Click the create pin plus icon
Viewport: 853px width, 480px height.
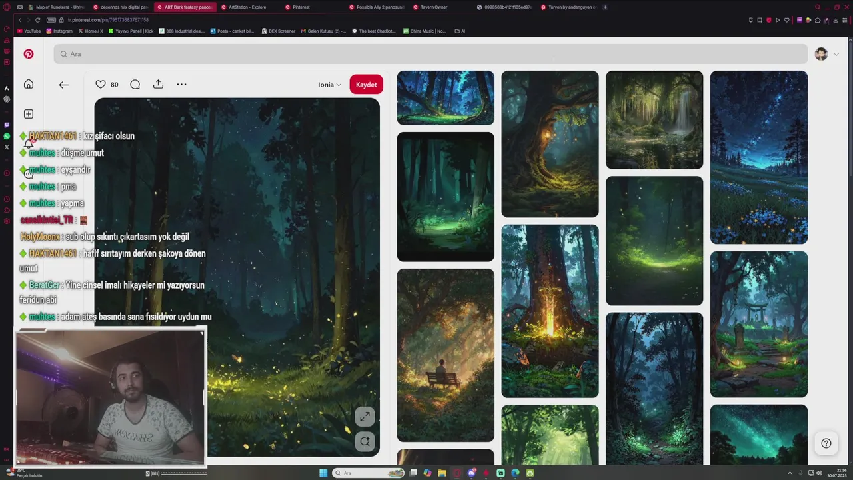29,114
